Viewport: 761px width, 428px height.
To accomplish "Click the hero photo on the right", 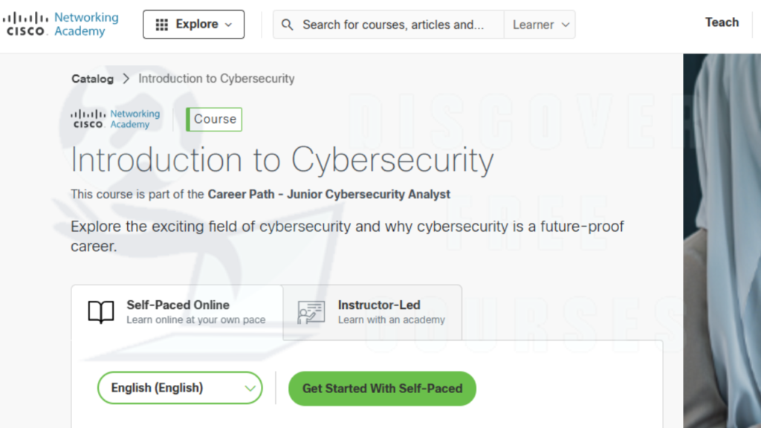I will [722, 241].
